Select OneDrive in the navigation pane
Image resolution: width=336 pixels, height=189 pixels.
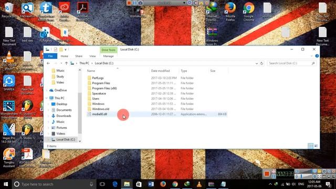coord(60,90)
